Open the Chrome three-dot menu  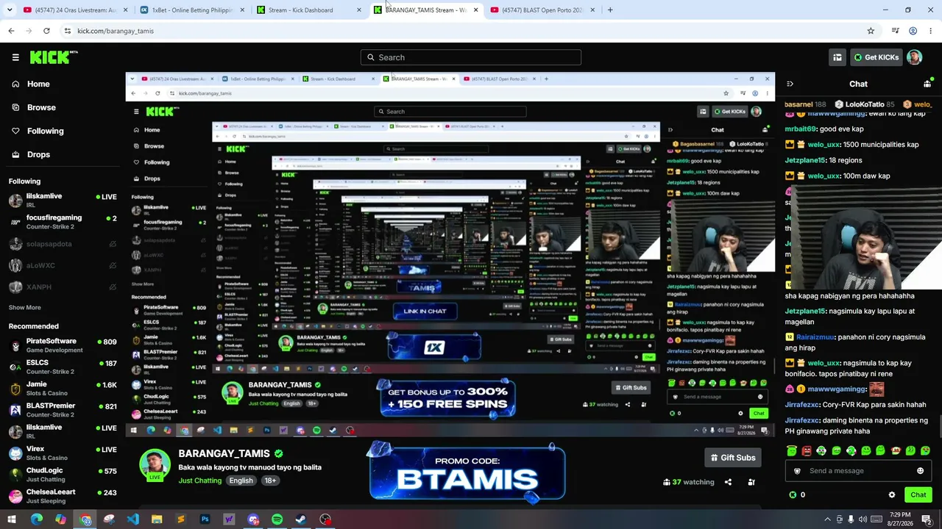click(x=931, y=31)
